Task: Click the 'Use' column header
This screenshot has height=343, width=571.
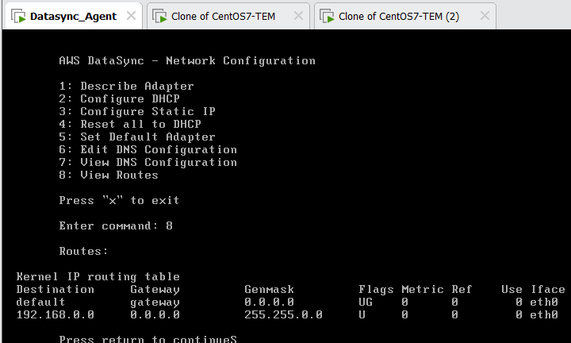Action: 512,290
